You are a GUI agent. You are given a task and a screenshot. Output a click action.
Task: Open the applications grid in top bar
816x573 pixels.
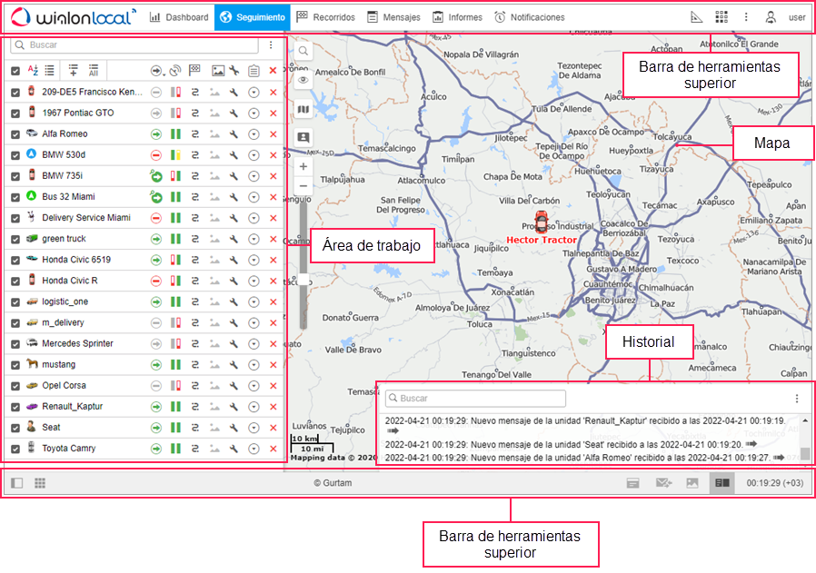(x=721, y=17)
